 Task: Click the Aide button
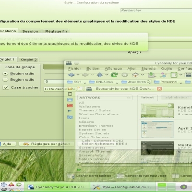[8, 144]
